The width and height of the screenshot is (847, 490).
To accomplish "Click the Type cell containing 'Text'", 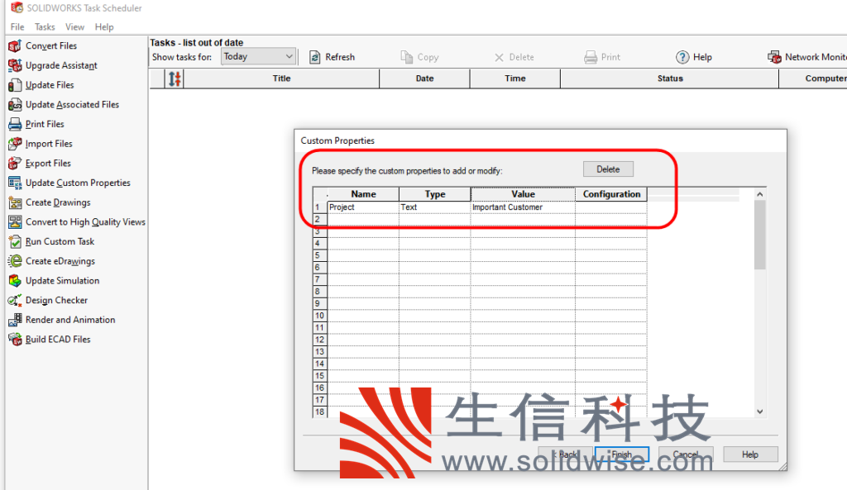I will [435, 207].
